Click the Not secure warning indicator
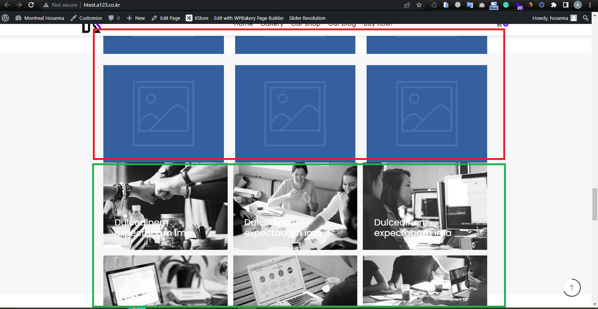 [x=60, y=5]
